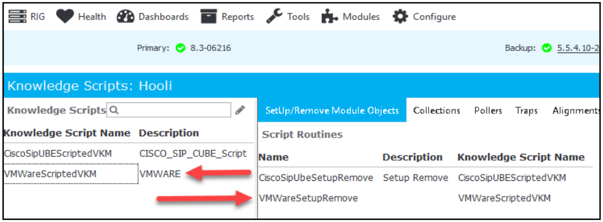This screenshot has width=603, height=222.
Task: Open the RIG menu icon
Action: [17, 17]
